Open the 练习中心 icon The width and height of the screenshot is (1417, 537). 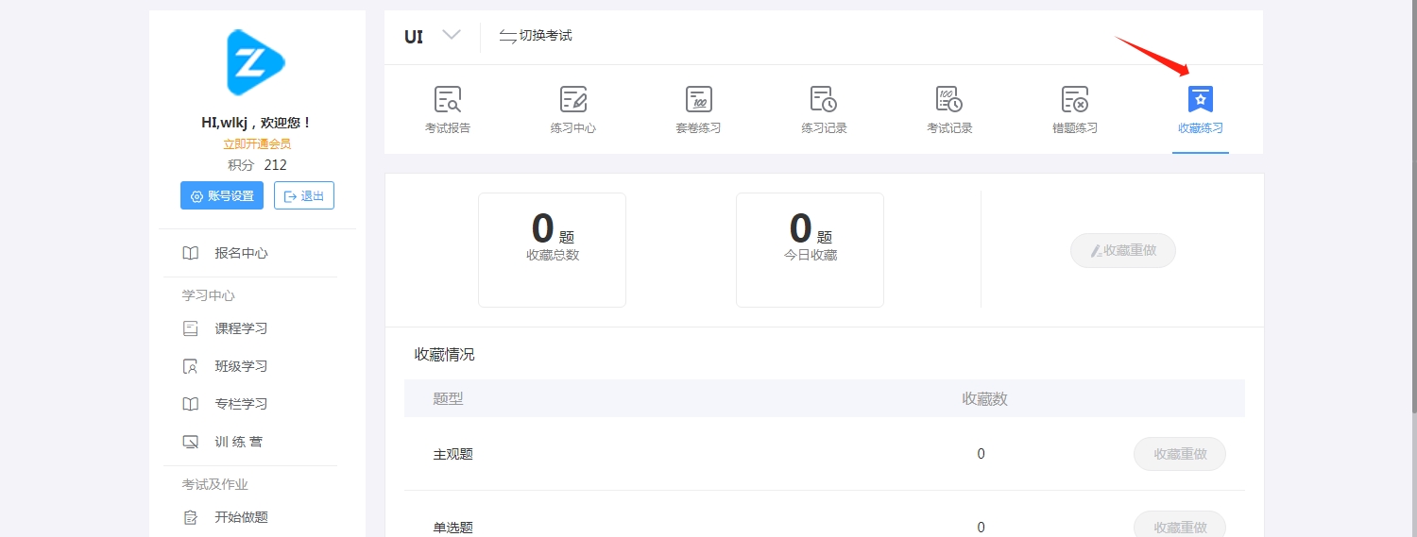coord(573,99)
